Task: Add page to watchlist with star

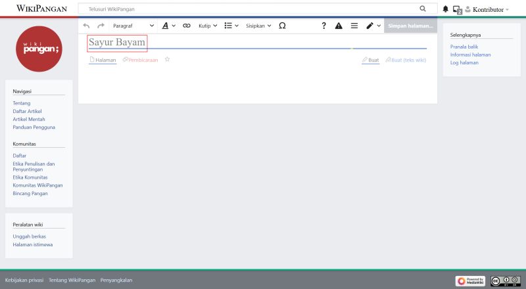Action: (x=167, y=59)
